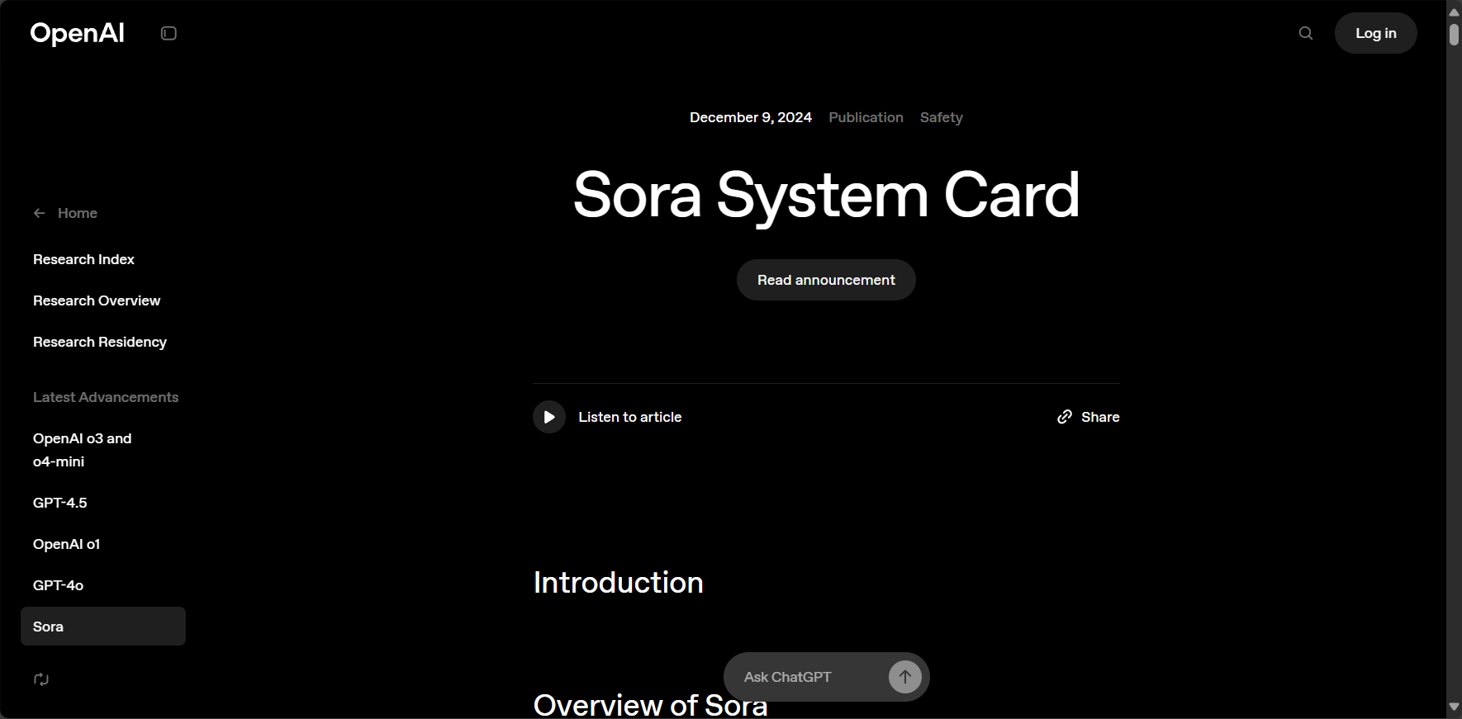1462x719 pixels.
Task: Click the scrollbar down arrow
Action: pos(1454,707)
